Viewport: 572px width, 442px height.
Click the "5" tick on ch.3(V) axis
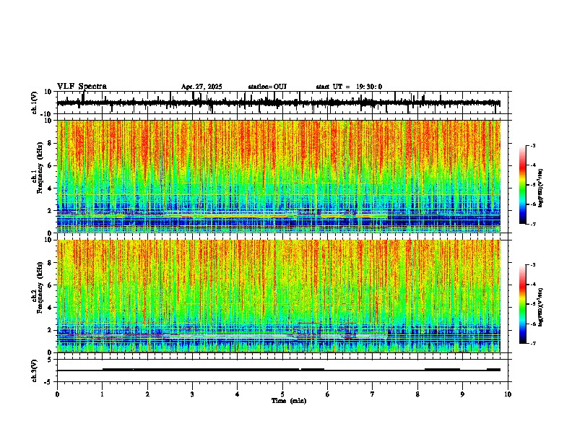tap(51, 360)
